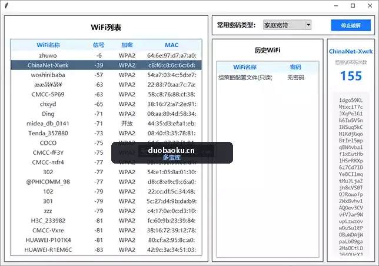
Task: Select the zzz network row
Action: click(106, 211)
